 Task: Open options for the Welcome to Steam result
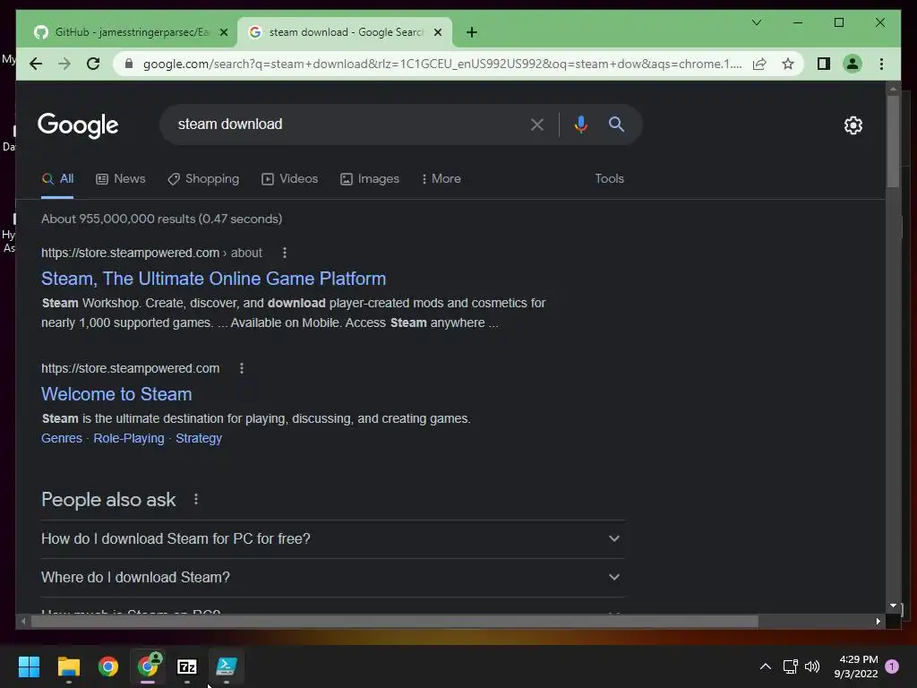point(242,368)
